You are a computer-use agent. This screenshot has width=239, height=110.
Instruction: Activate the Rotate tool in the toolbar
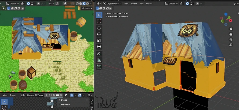pyautogui.click(x=99, y=34)
